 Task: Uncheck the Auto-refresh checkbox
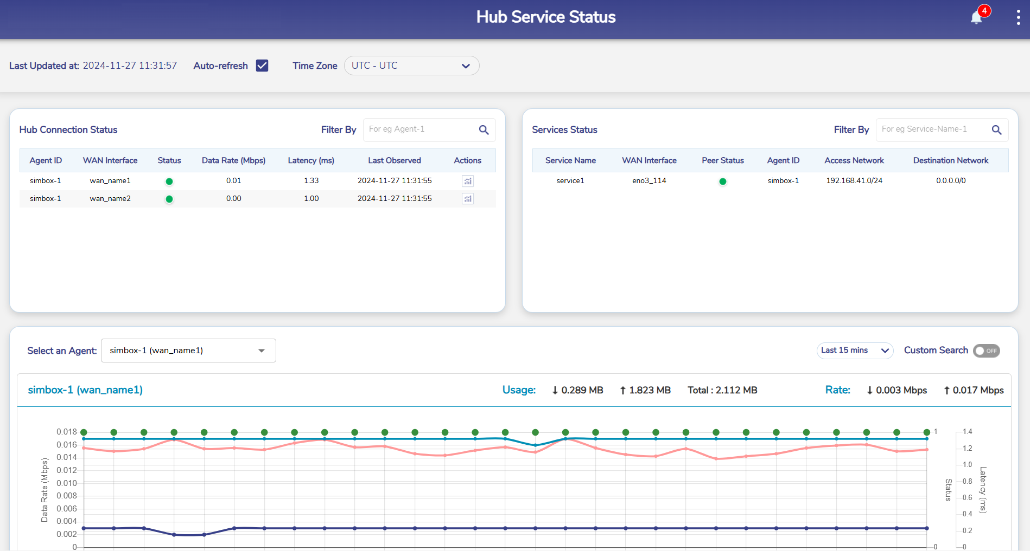(x=262, y=66)
